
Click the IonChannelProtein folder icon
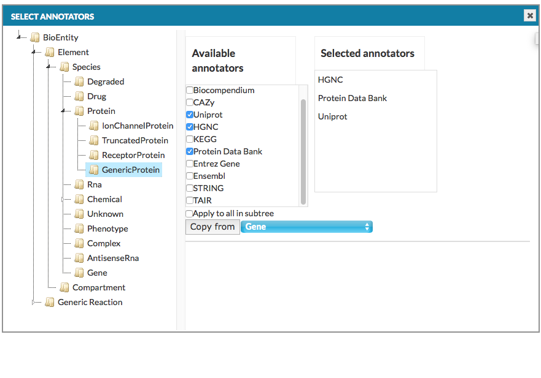(94, 126)
